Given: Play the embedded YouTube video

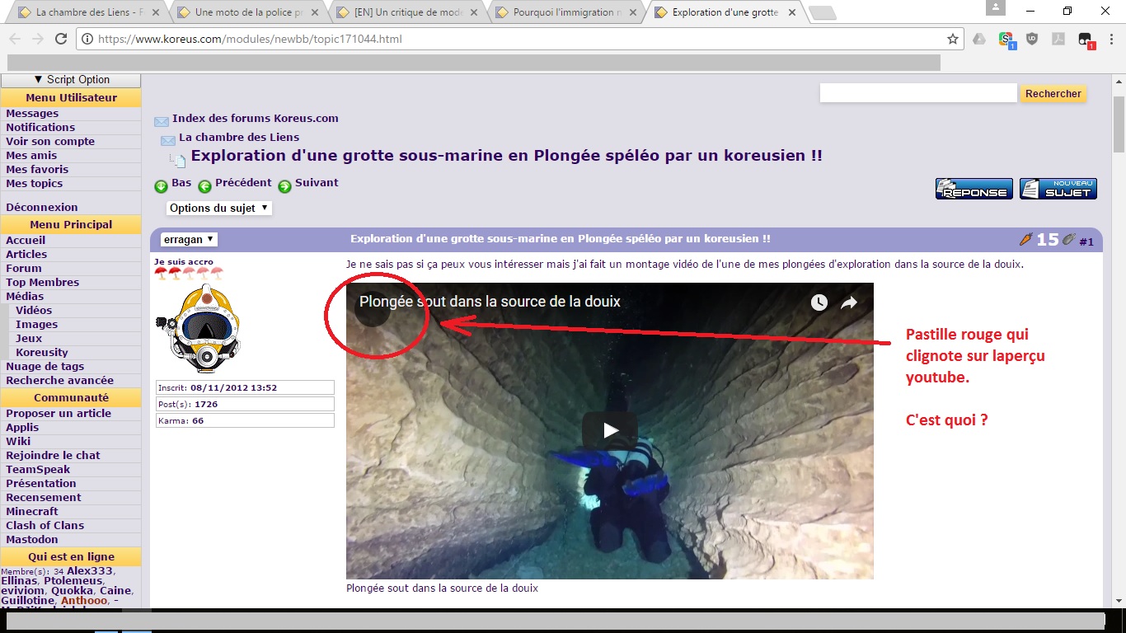Looking at the screenshot, I should (x=609, y=429).
